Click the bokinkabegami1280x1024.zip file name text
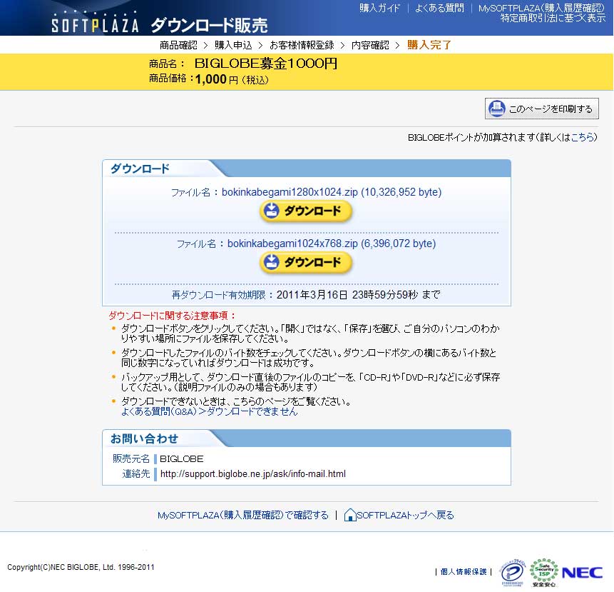 [290, 192]
